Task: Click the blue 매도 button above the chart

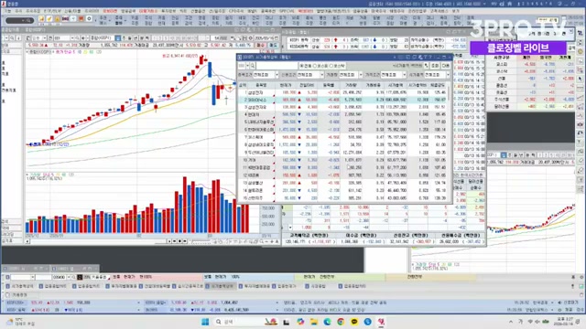Action: pyautogui.click(x=274, y=45)
